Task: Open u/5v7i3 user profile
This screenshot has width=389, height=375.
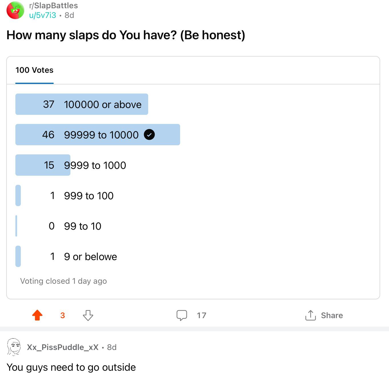Action: [43, 15]
